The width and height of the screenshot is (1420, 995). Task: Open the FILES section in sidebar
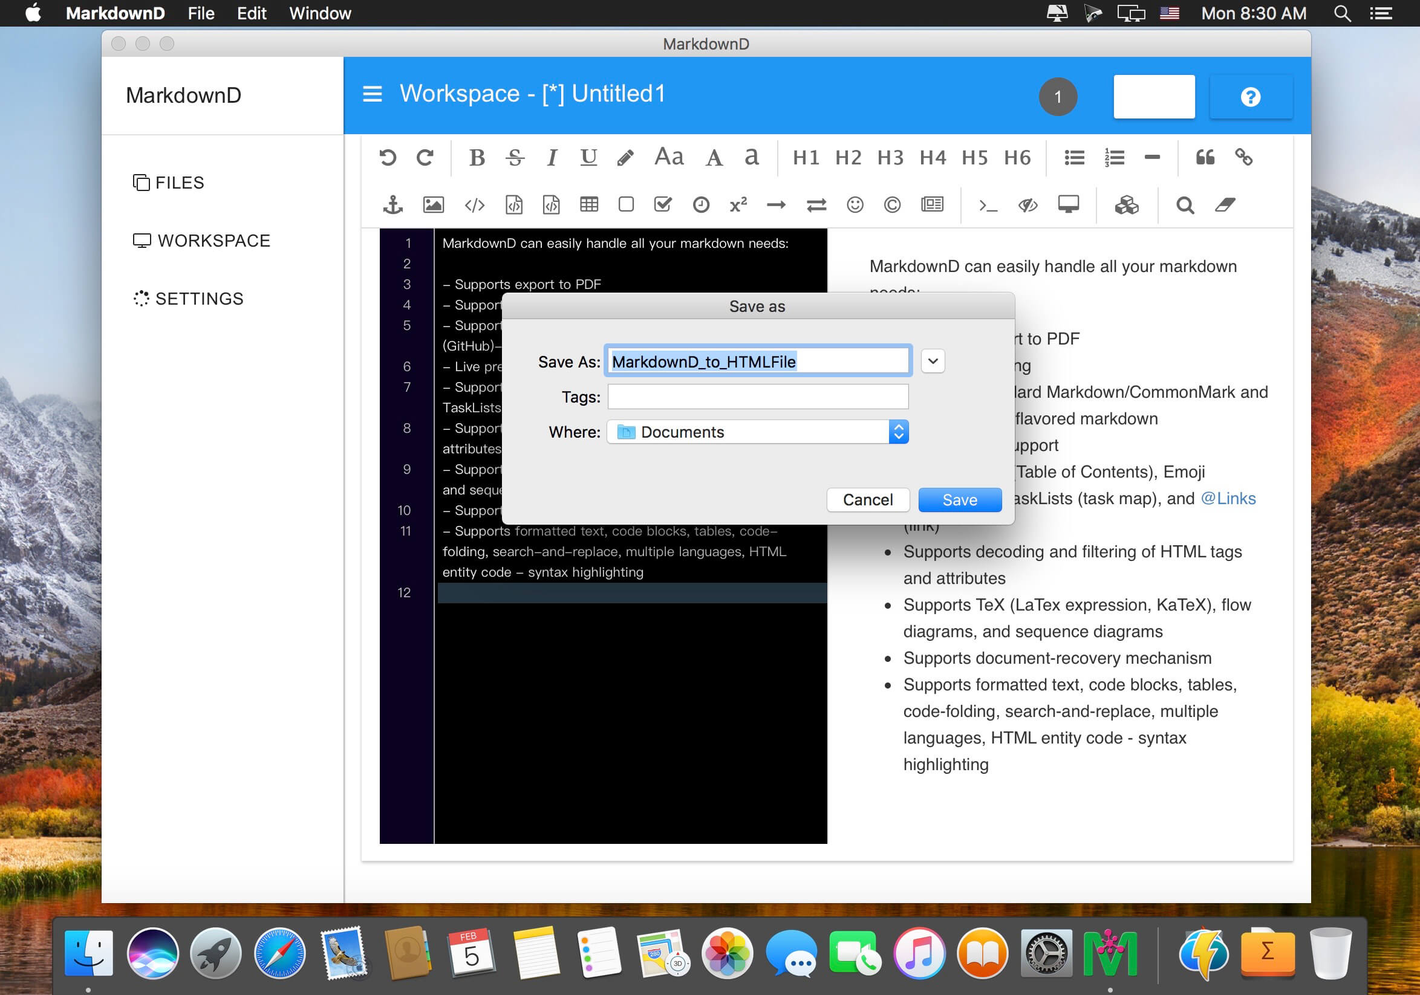pos(168,183)
